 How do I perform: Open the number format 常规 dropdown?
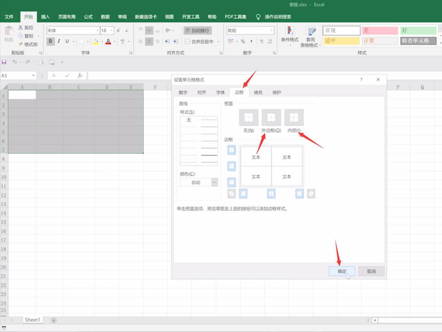pyautogui.click(x=272, y=30)
